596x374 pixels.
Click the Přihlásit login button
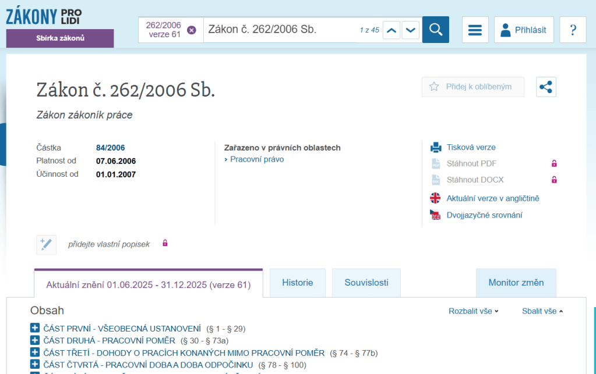524,30
